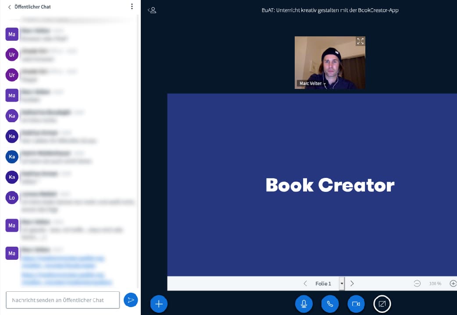457x315 pixels.
Task: Click the session title text at top
Action: coord(330,10)
